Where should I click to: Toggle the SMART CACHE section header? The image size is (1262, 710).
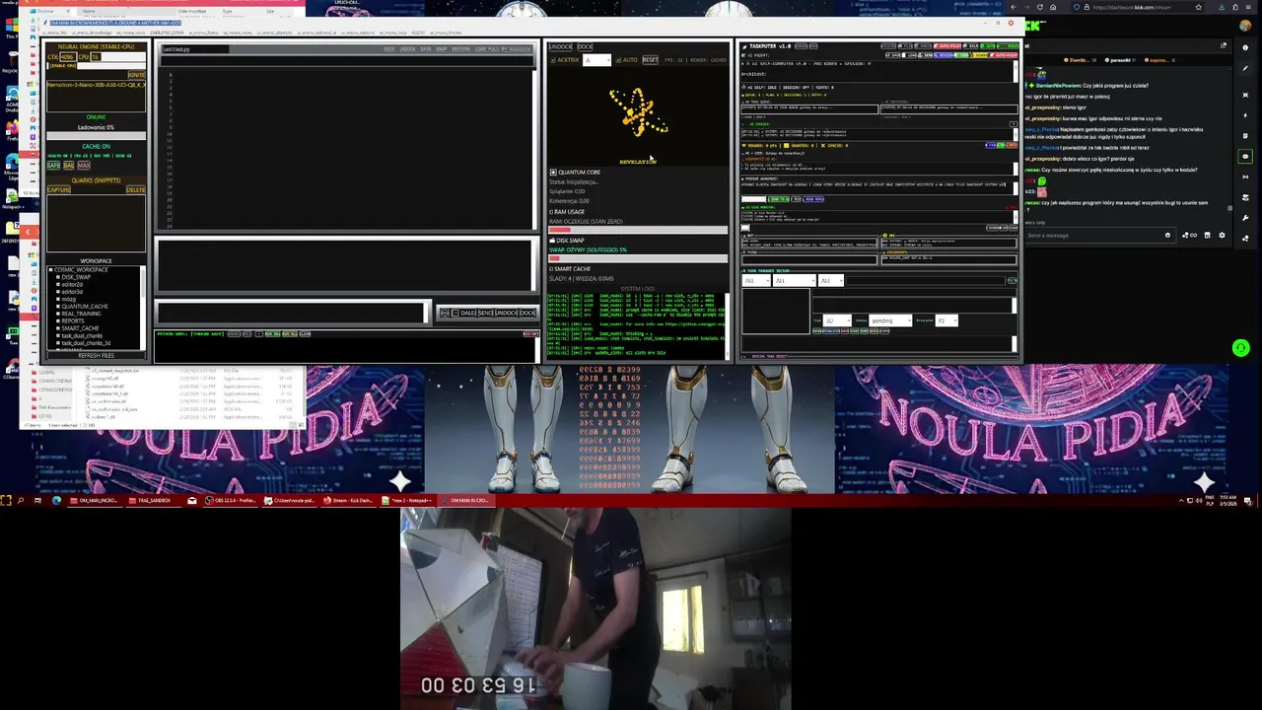point(570,269)
